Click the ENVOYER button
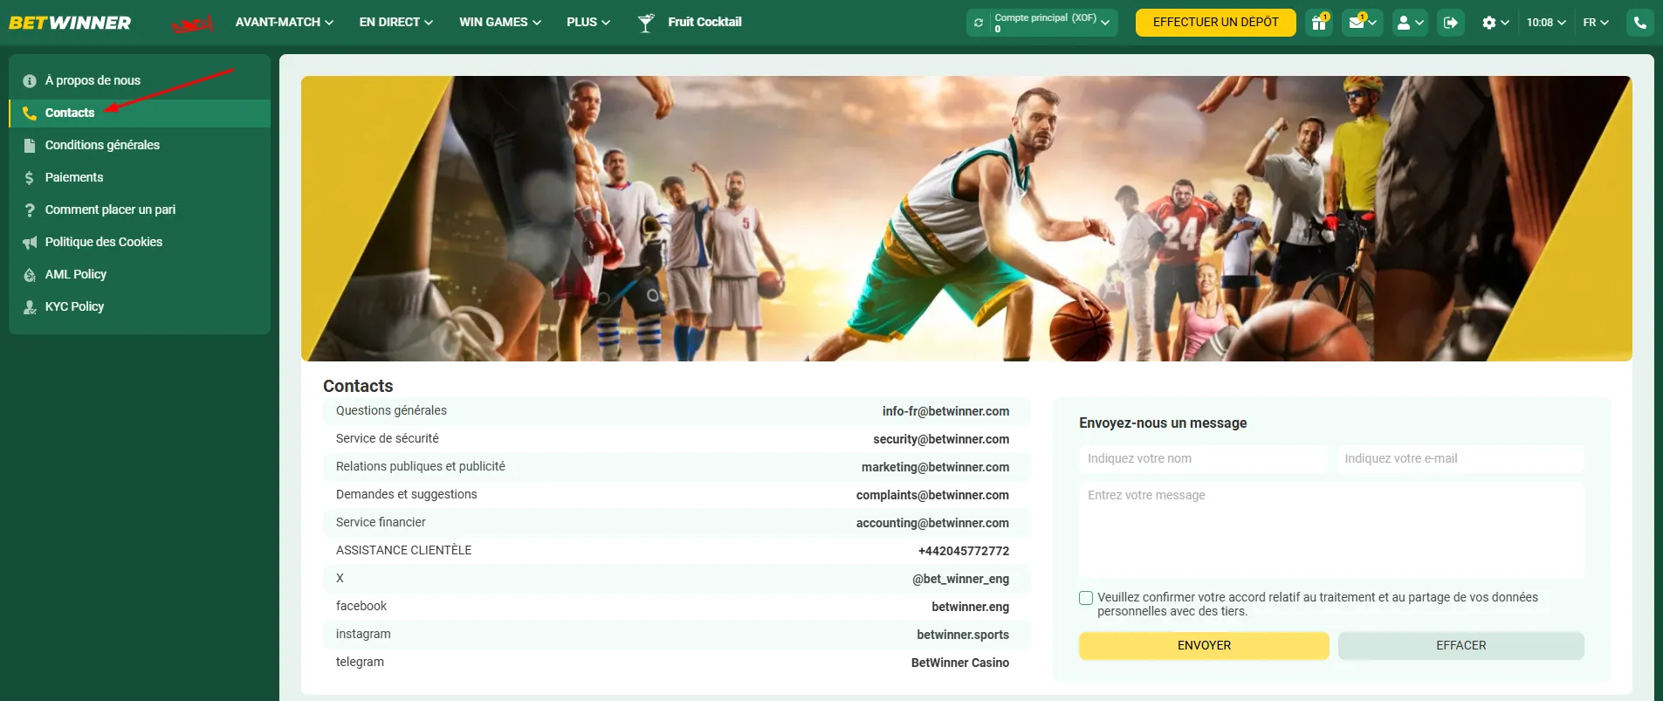Screen dimensions: 1663x701 [1204, 646]
